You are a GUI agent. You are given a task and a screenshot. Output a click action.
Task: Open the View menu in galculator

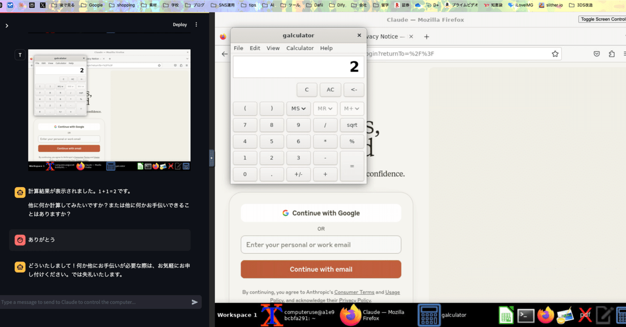pos(273,48)
